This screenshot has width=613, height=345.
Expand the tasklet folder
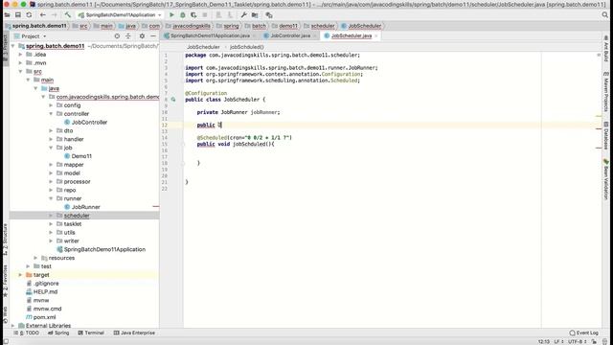pos(51,224)
